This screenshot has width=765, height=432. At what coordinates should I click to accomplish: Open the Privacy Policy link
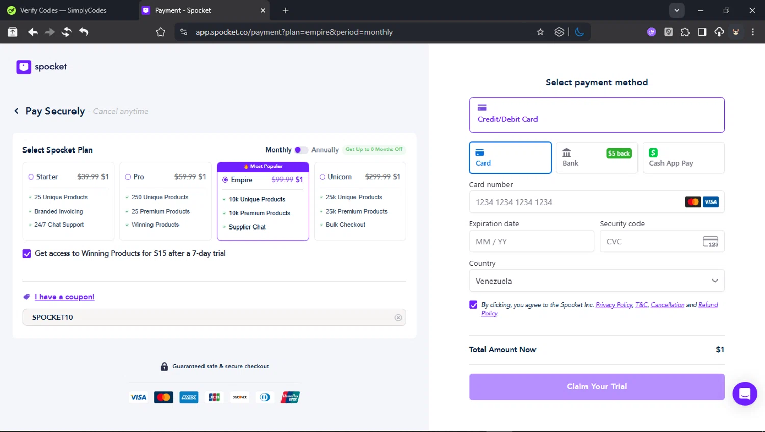(x=614, y=305)
